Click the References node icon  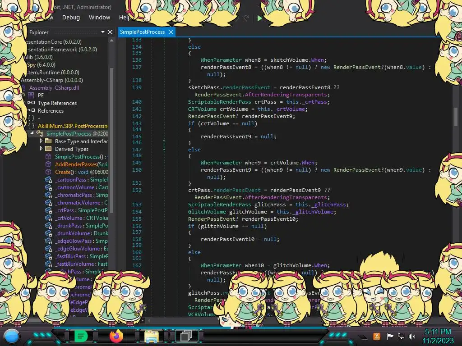31,110
